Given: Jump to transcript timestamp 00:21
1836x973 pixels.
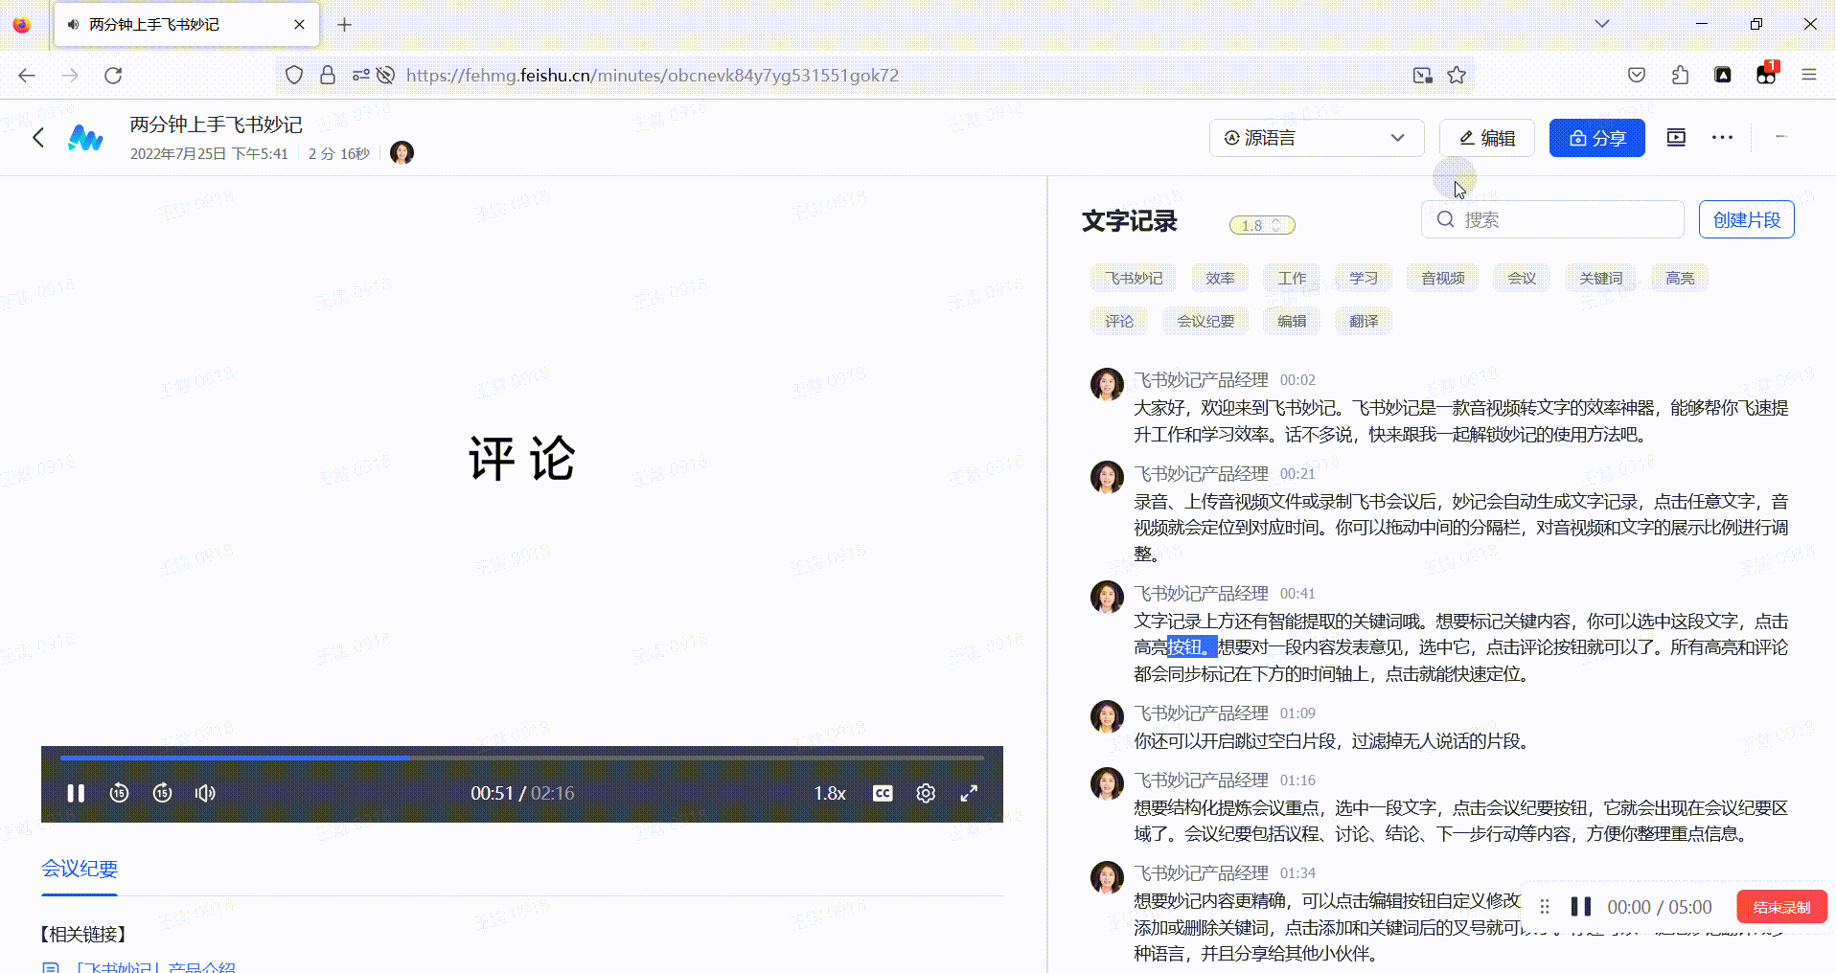Looking at the screenshot, I should (x=1297, y=474).
